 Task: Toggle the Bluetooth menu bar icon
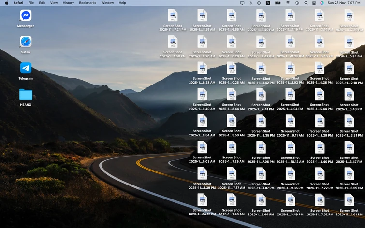click(250, 3)
